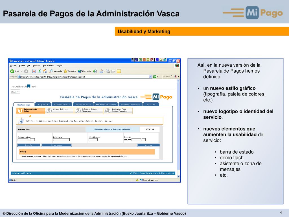Open the Favoritos menu in the menu bar

pyautogui.click(x=36, y=66)
